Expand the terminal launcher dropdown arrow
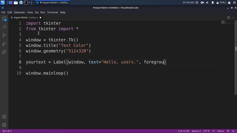Viewport: 237px width, 133px height. click(30, 3)
